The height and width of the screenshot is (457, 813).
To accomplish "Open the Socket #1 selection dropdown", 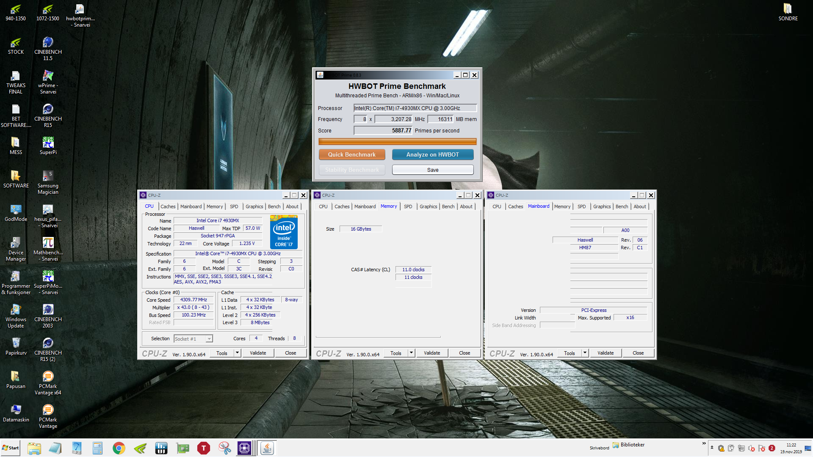I will click(x=193, y=339).
